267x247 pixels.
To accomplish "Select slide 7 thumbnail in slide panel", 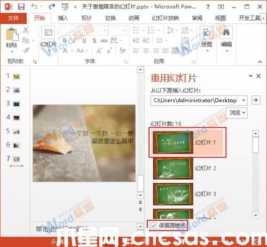I will (x=17, y=159).
